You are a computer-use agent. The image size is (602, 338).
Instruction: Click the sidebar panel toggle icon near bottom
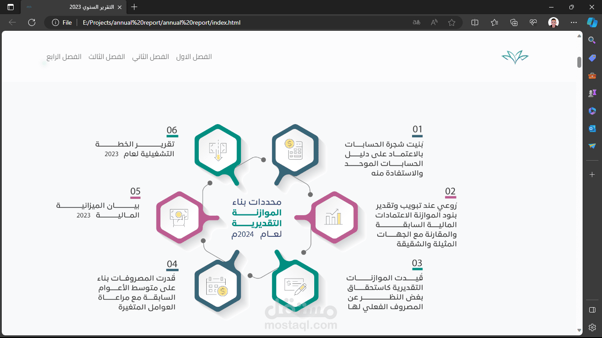592,310
